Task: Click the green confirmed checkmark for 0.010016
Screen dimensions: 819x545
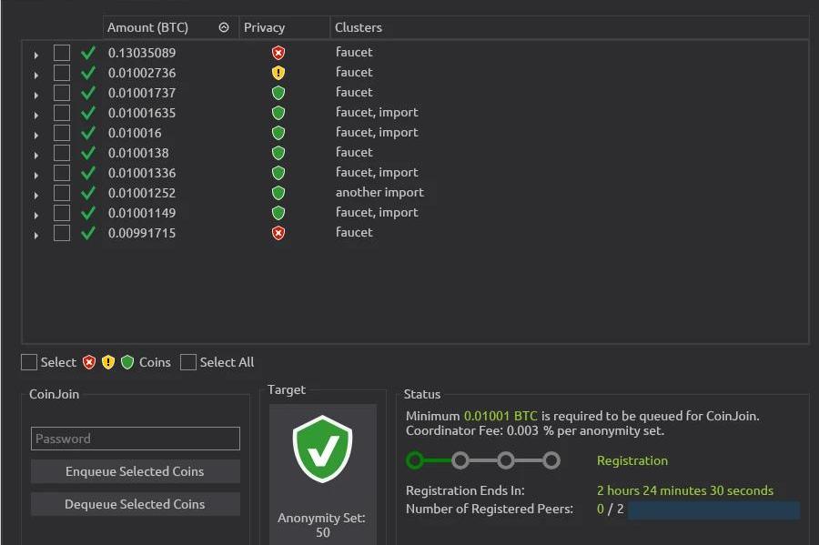Action: tap(88, 133)
